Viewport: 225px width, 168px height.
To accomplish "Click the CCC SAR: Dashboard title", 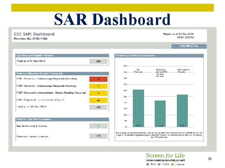I will [34, 34].
